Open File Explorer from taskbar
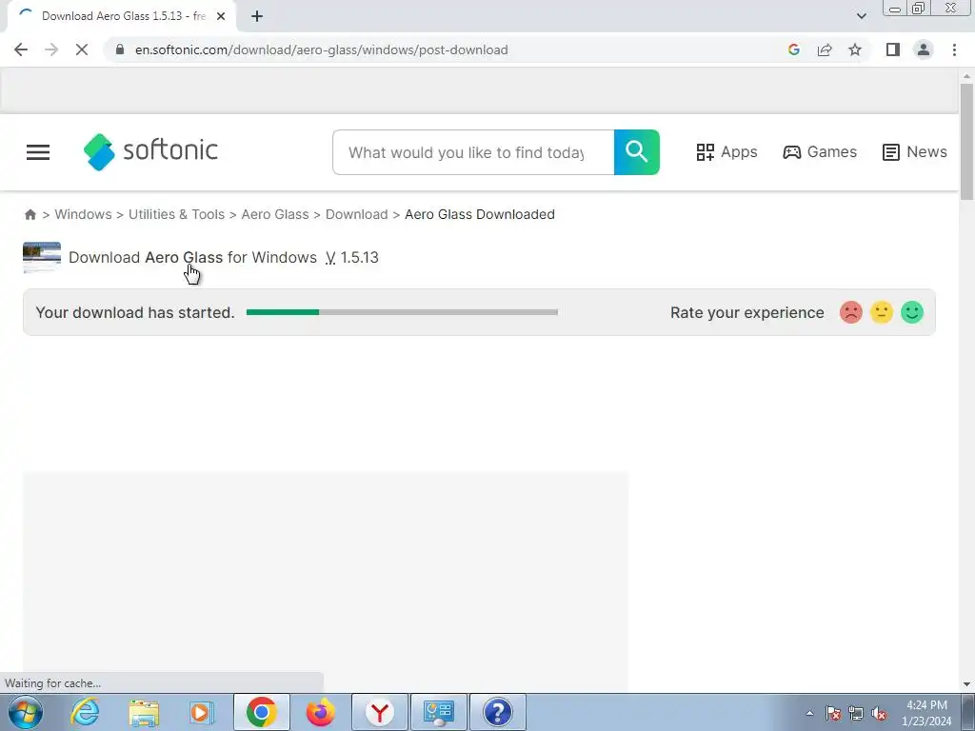The width and height of the screenshot is (975, 731). (x=144, y=712)
